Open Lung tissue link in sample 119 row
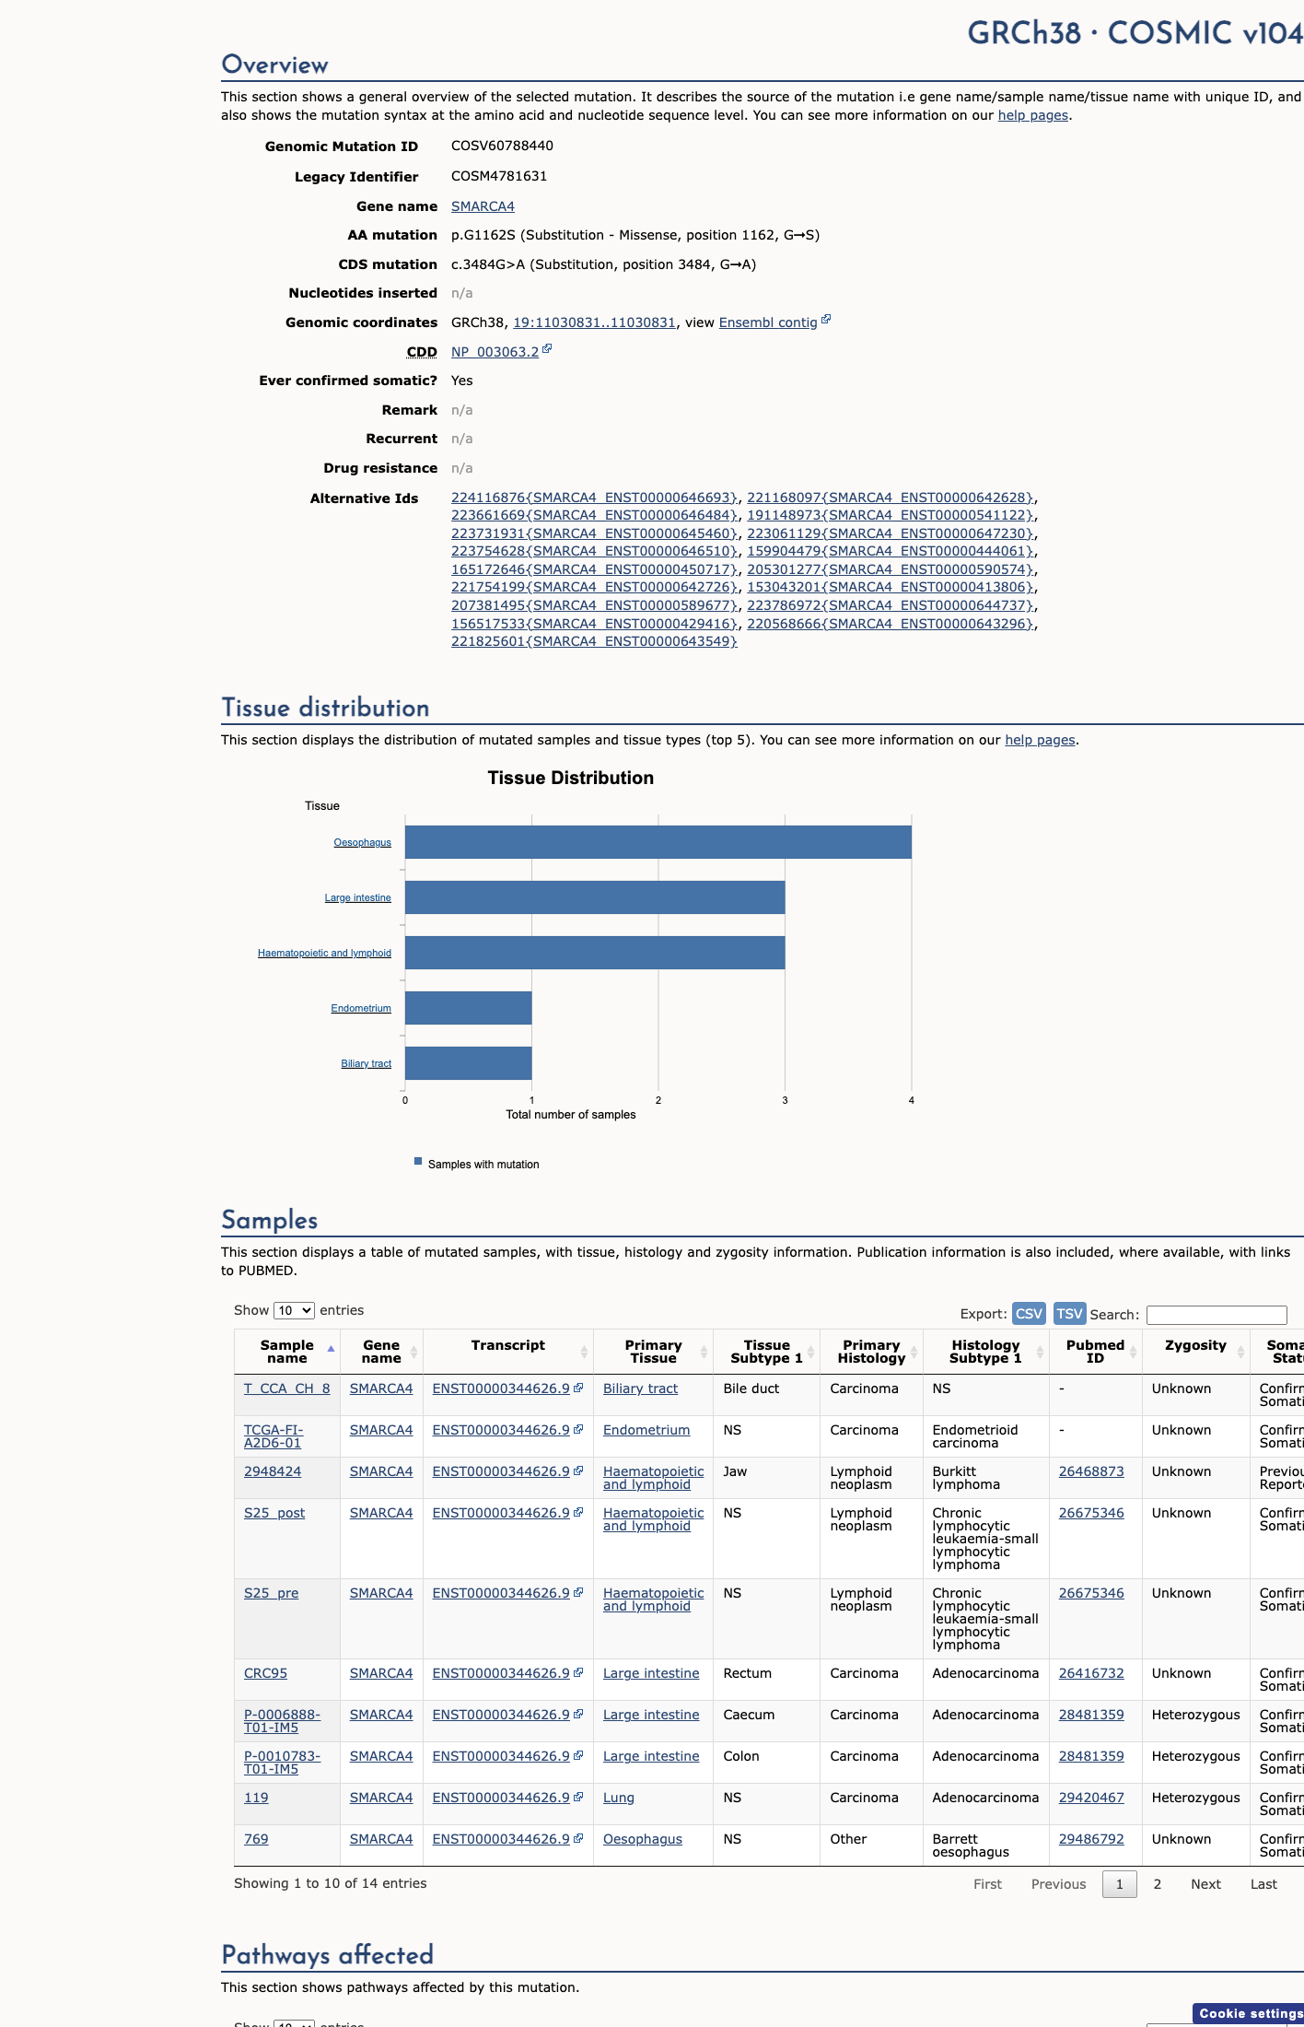The width and height of the screenshot is (1304, 2027). [x=619, y=1798]
